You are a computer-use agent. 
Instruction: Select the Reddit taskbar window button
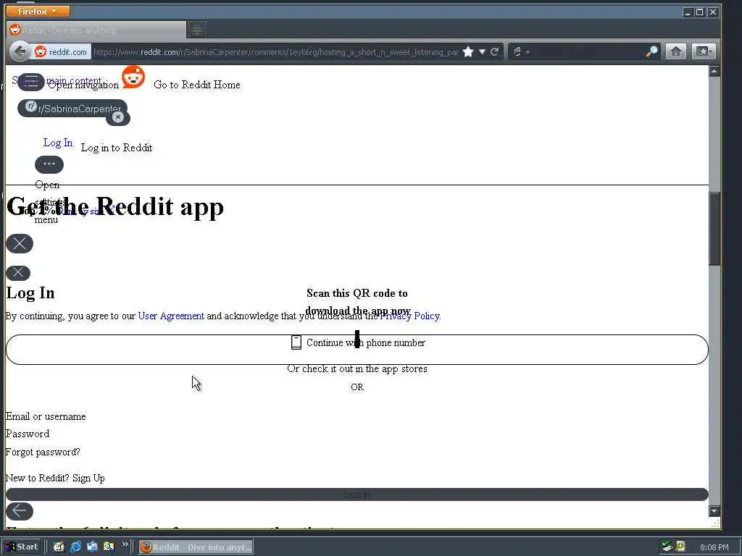196,547
